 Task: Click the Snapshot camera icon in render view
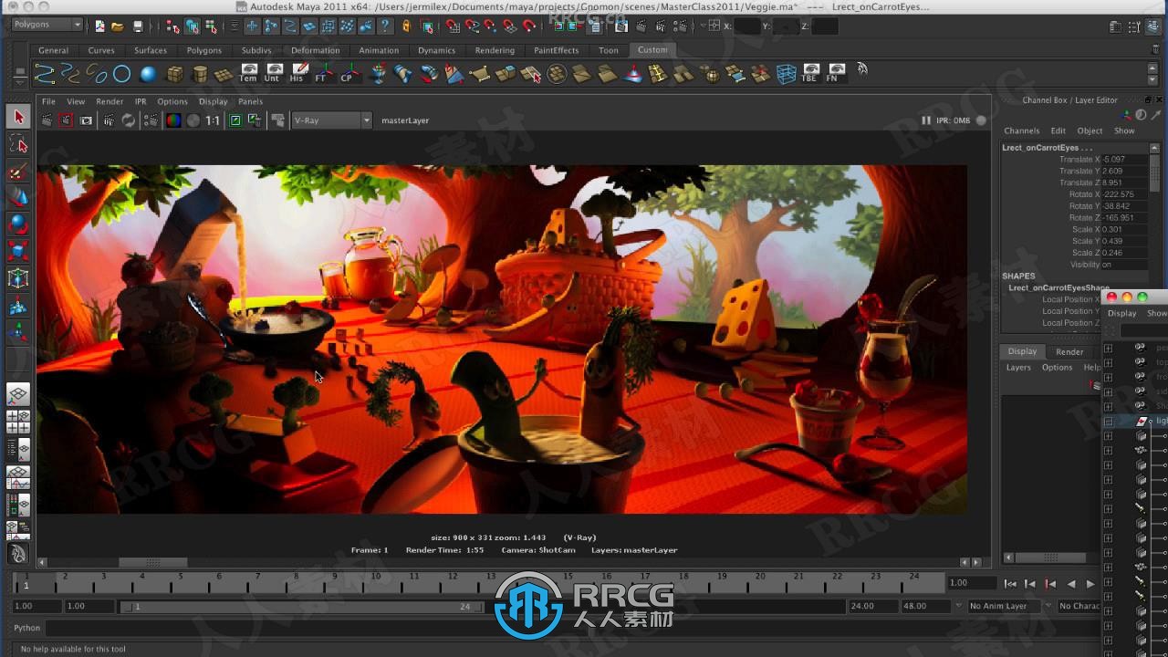[x=87, y=120]
